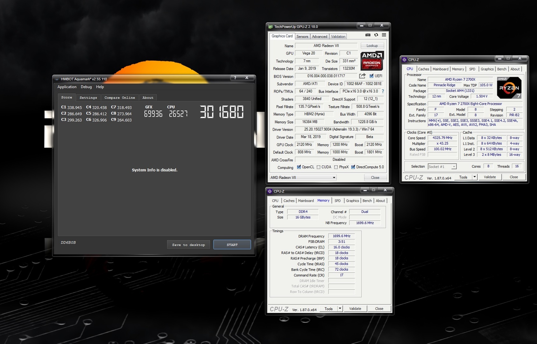The height and width of the screenshot is (344, 537).
Task: Toggle the OpenCL checkbox
Action: click(299, 167)
